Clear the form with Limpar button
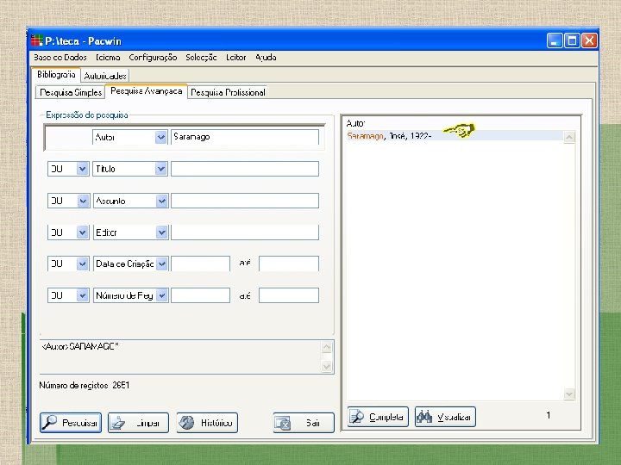 (138, 423)
